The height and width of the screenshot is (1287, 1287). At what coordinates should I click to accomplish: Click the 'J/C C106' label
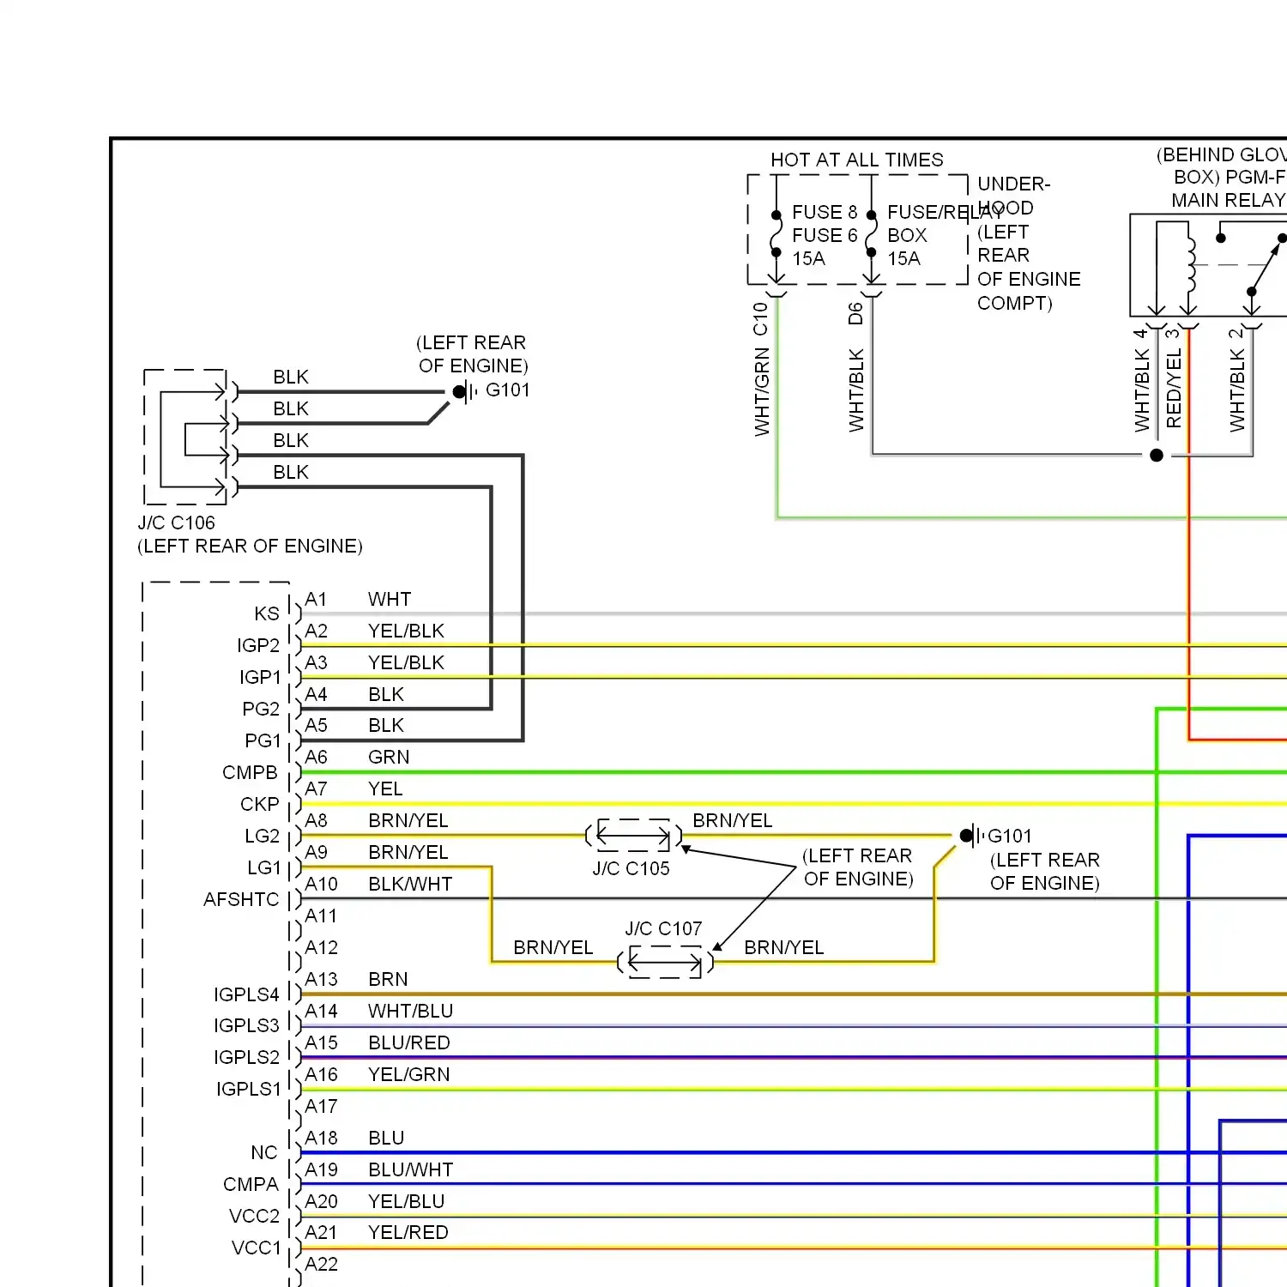176,523
